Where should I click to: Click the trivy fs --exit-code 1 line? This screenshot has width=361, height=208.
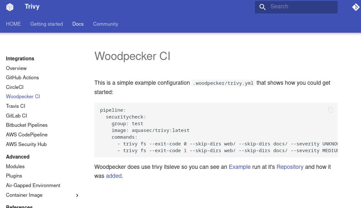click(228, 151)
